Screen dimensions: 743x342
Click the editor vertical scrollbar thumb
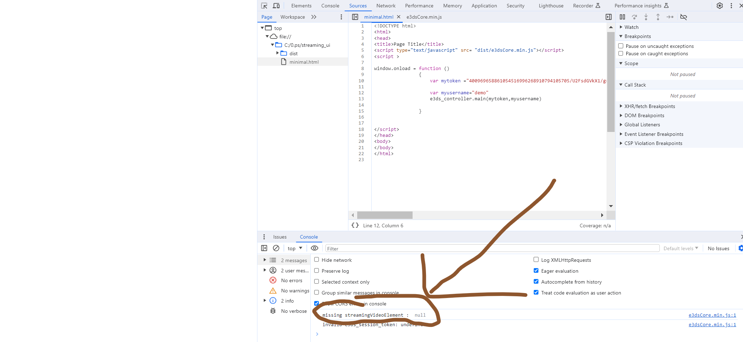[x=611, y=82]
